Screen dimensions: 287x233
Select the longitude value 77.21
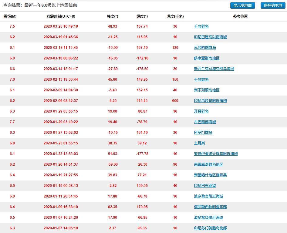tap(142, 175)
